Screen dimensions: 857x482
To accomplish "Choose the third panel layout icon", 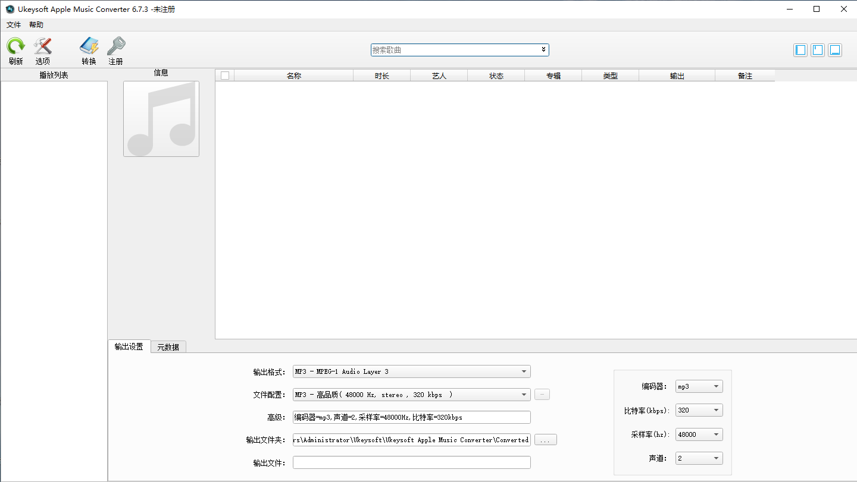I will 835,50.
